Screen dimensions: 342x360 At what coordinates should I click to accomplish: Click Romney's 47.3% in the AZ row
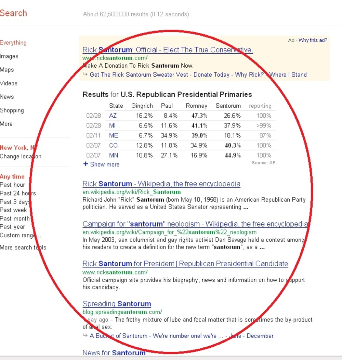199,116
